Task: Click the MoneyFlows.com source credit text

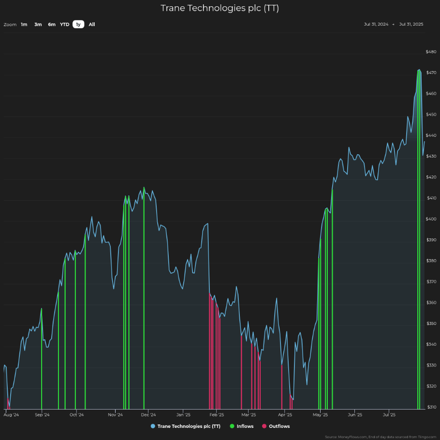Action: coord(381,437)
